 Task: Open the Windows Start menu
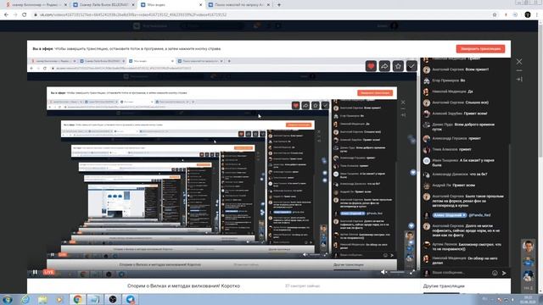pyautogui.click(x=8, y=299)
